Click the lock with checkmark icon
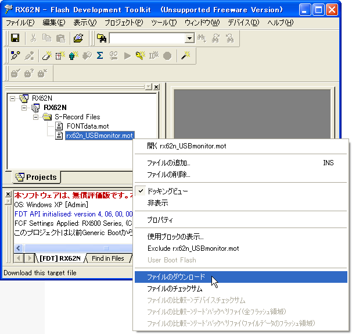The height and width of the screenshot is (334, 352). click(16, 73)
